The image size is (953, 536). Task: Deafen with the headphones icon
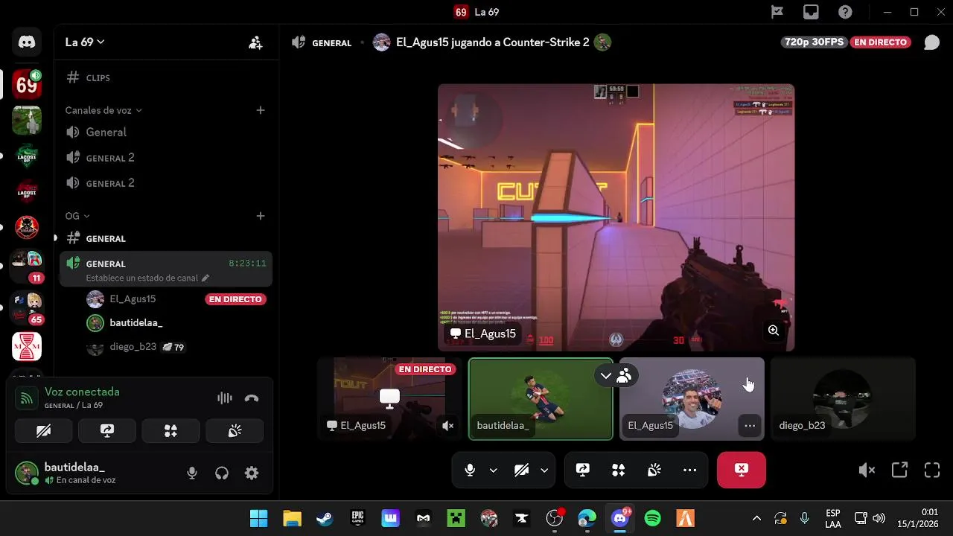pos(222,473)
